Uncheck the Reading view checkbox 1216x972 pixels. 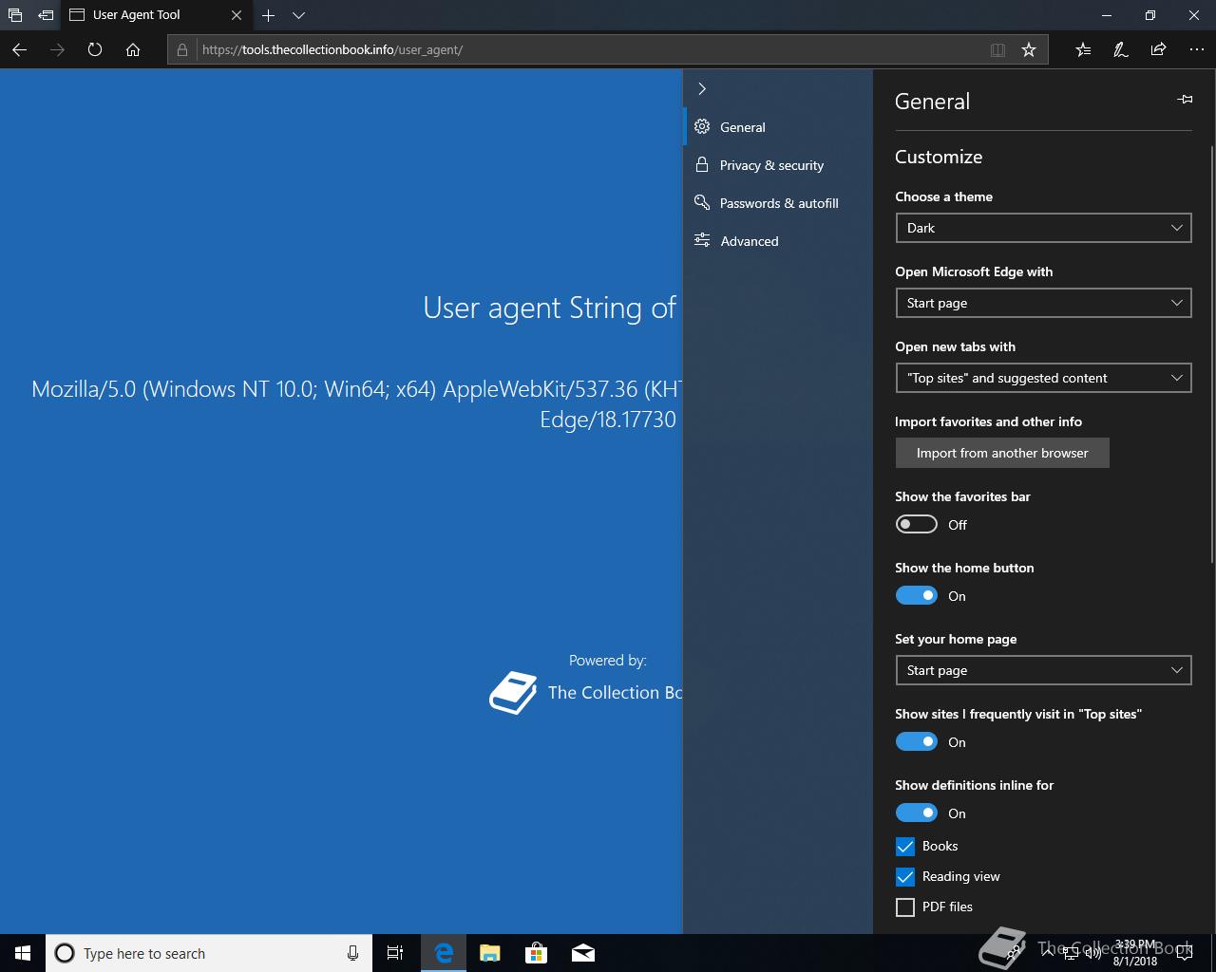[x=905, y=876]
